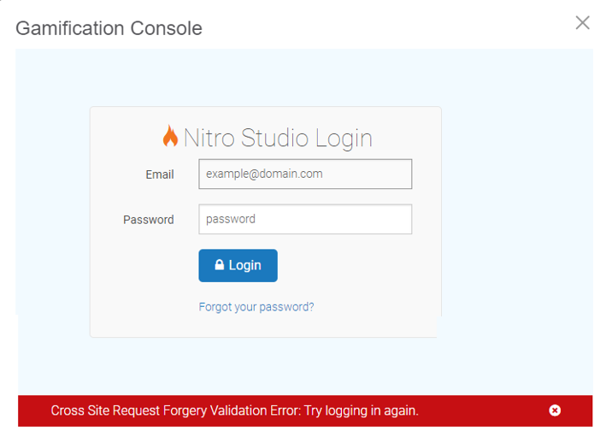Click the blue Login button
Image resolution: width=600 pixels, height=437 pixels.
238,265
